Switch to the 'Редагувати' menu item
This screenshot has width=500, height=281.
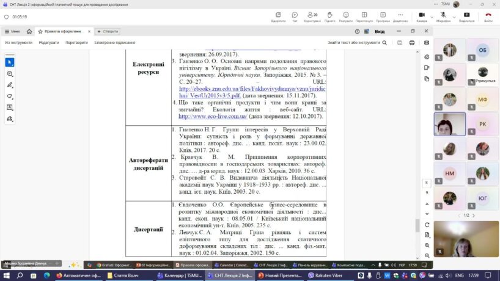(49, 43)
